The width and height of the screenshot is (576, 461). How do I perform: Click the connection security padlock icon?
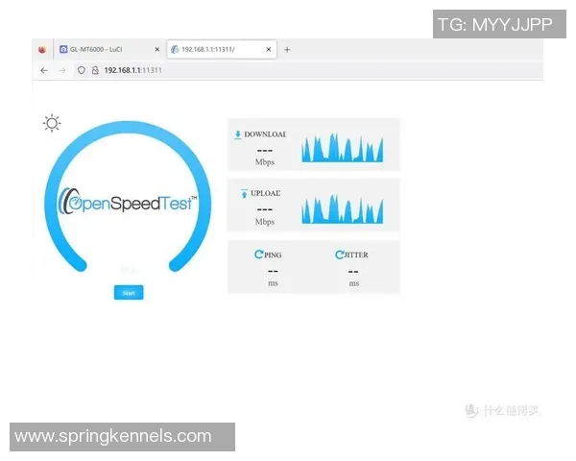coord(94,70)
